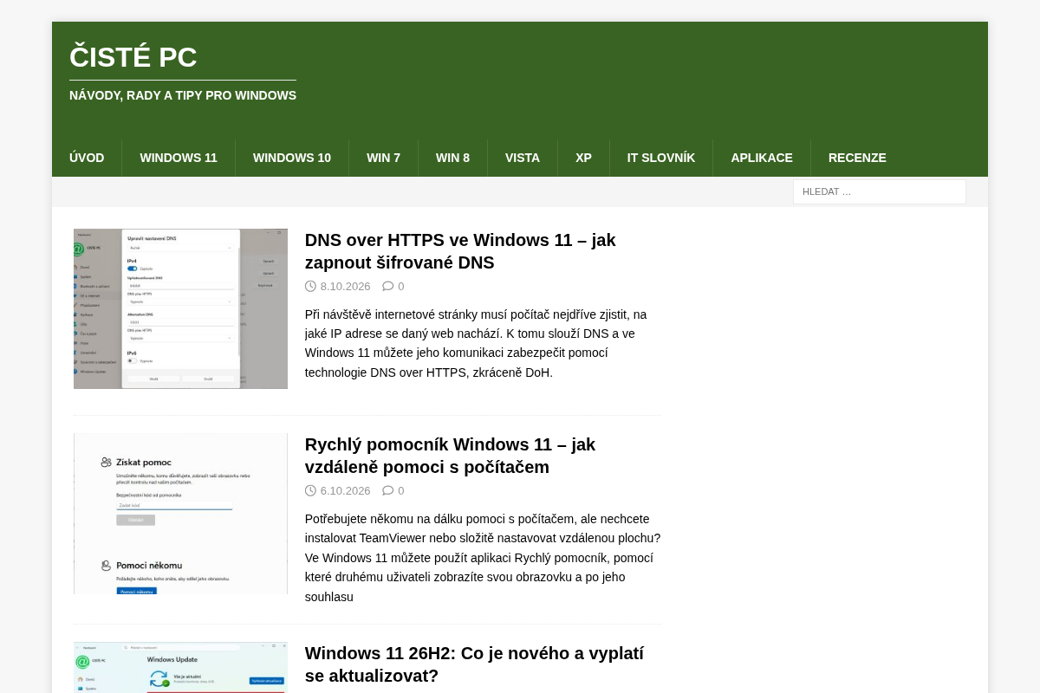This screenshot has height=693, width=1040.
Task: Open IT SLOVNÍK in the navigation
Action: [661, 158]
